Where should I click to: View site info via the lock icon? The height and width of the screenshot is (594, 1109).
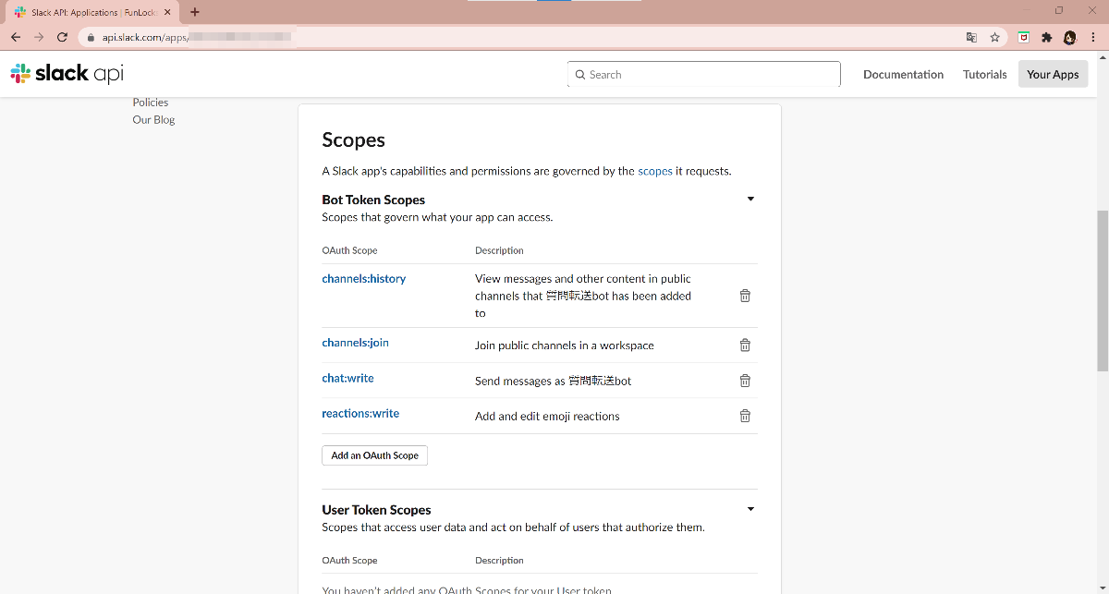(x=91, y=37)
